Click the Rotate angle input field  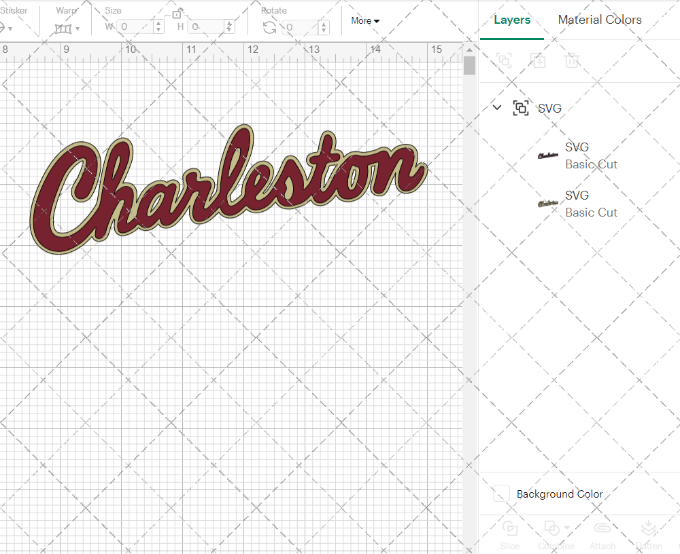pos(301,27)
